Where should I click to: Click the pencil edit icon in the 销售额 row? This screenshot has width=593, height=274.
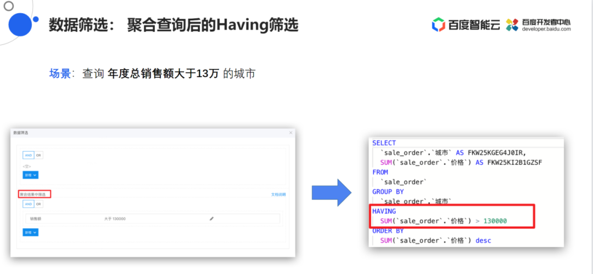[x=212, y=219]
